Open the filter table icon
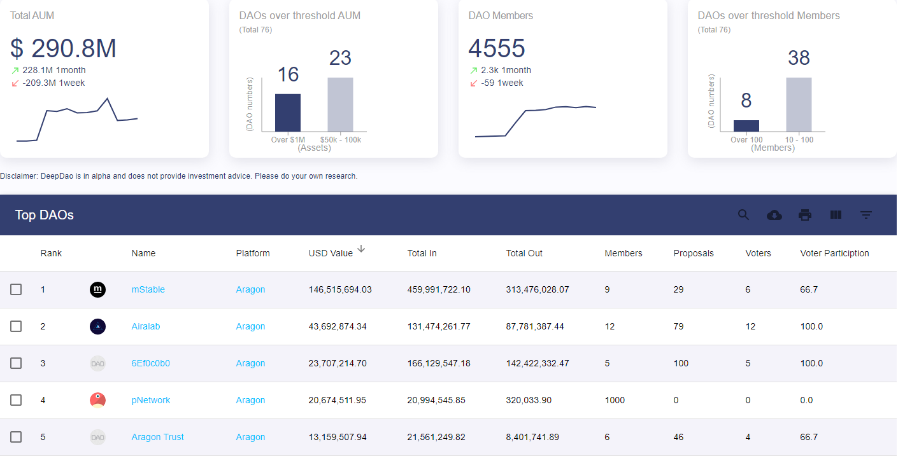The image size is (898, 456). point(866,215)
